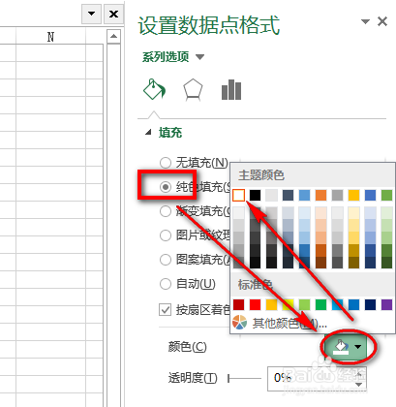The height and width of the screenshot is (407, 396).
Task: Close the 设置数据点格式 pane
Action: [x=382, y=21]
